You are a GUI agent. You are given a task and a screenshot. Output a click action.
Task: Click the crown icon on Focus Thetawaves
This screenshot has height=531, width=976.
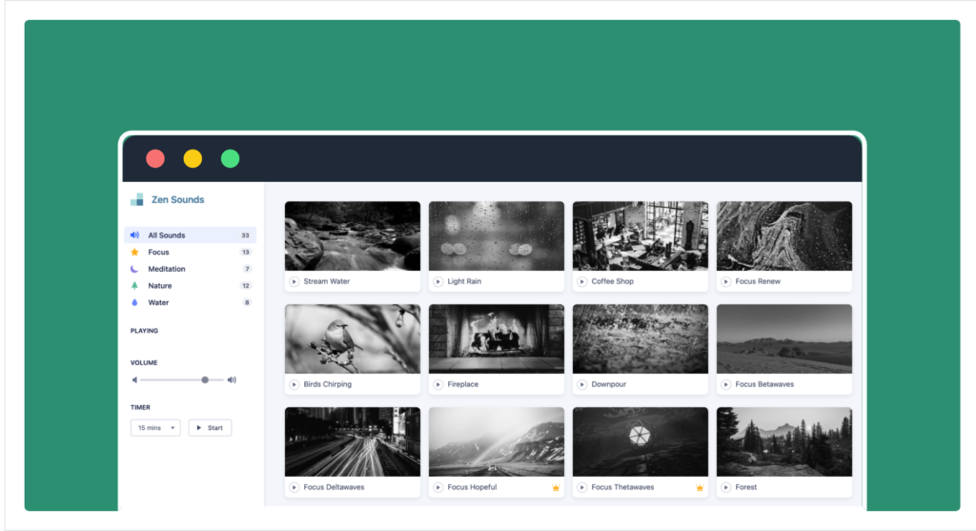[700, 487]
